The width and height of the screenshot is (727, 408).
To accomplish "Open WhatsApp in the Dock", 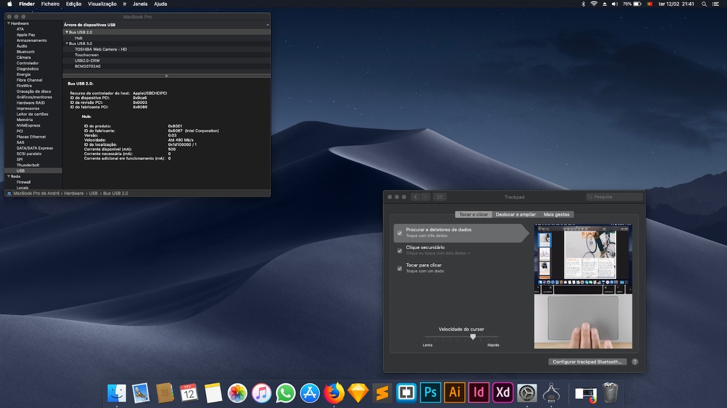I will click(286, 393).
